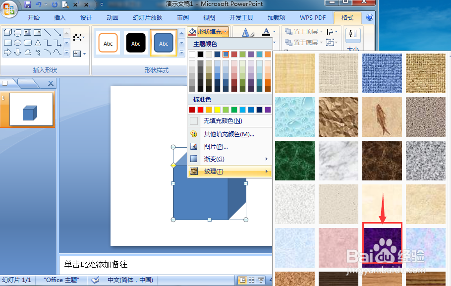Switch to the 开始 (Home) ribbon tab

(x=33, y=17)
